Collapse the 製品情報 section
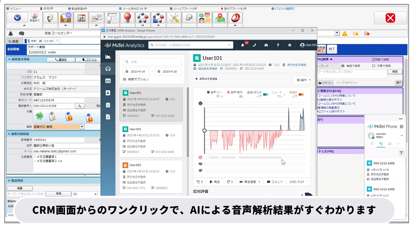 (9, 180)
